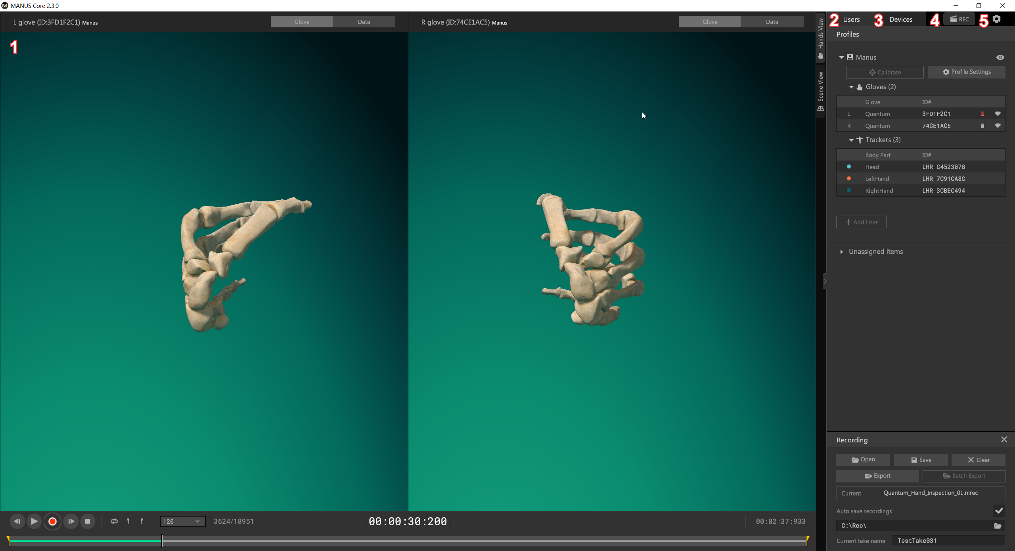Toggle loop playback icon

114,521
